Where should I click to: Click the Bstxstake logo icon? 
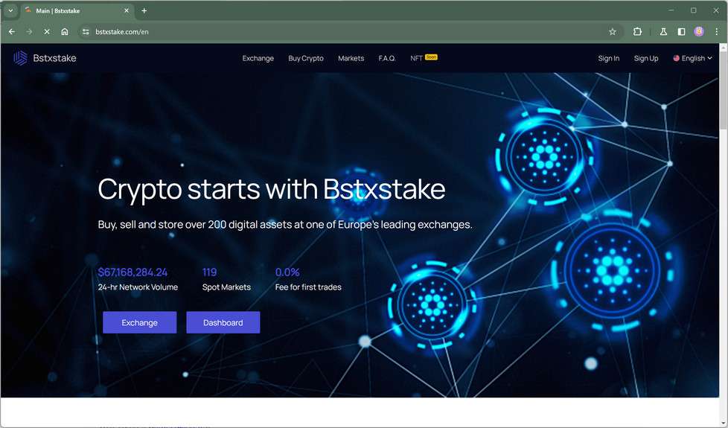[x=20, y=58]
